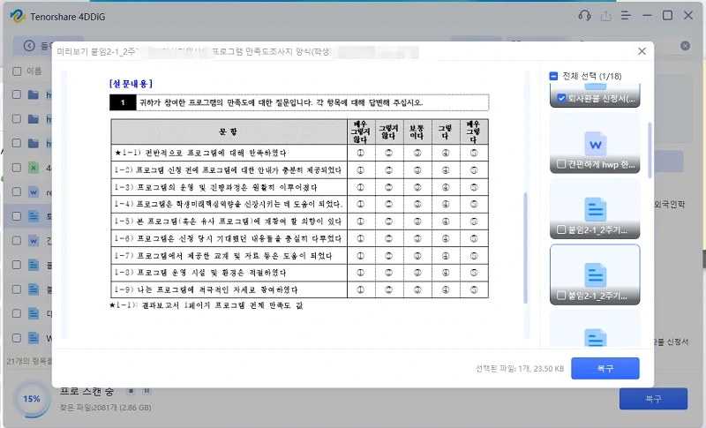Check the Excel file row checkbox
Viewport: 706px width, 428px height.
17,168
